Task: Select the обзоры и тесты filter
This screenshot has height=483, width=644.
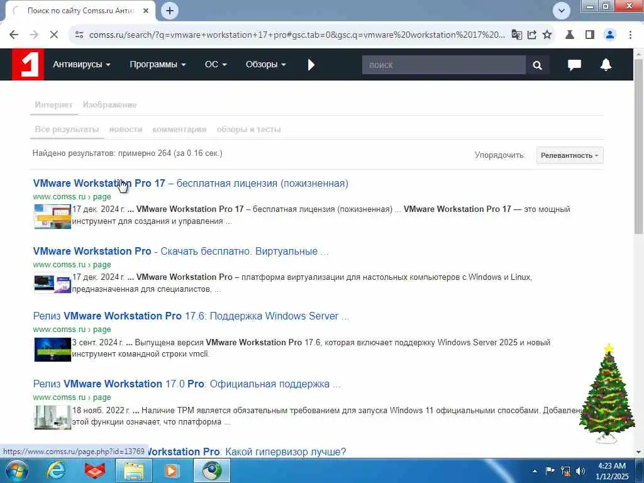Action: tap(248, 130)
